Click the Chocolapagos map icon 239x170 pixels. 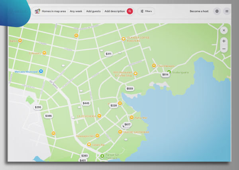[154, 66]
